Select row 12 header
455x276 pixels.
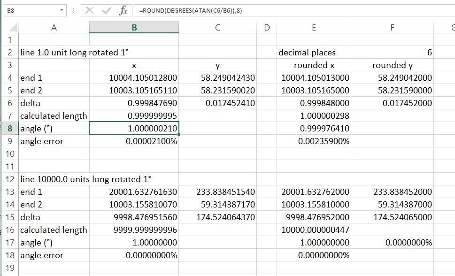(10, 179)
